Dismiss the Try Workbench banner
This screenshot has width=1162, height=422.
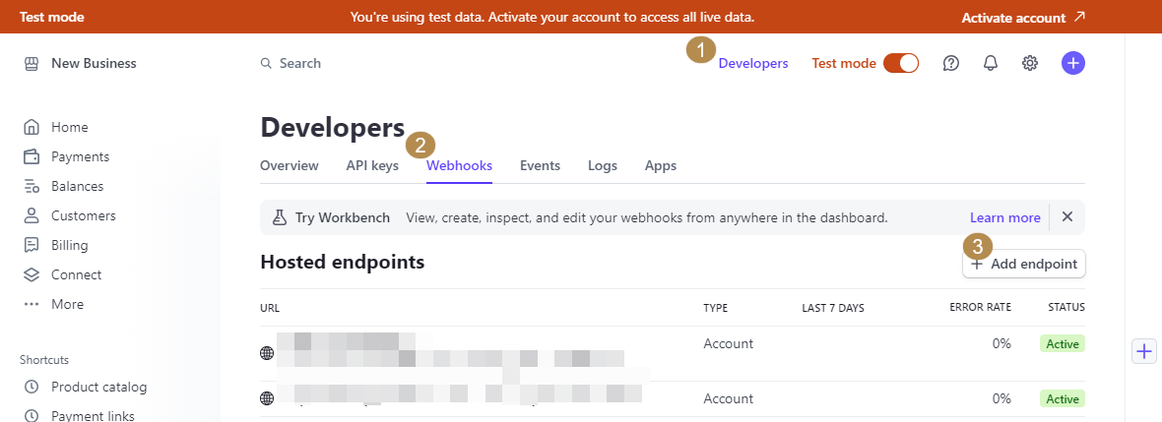(1067, 217)
